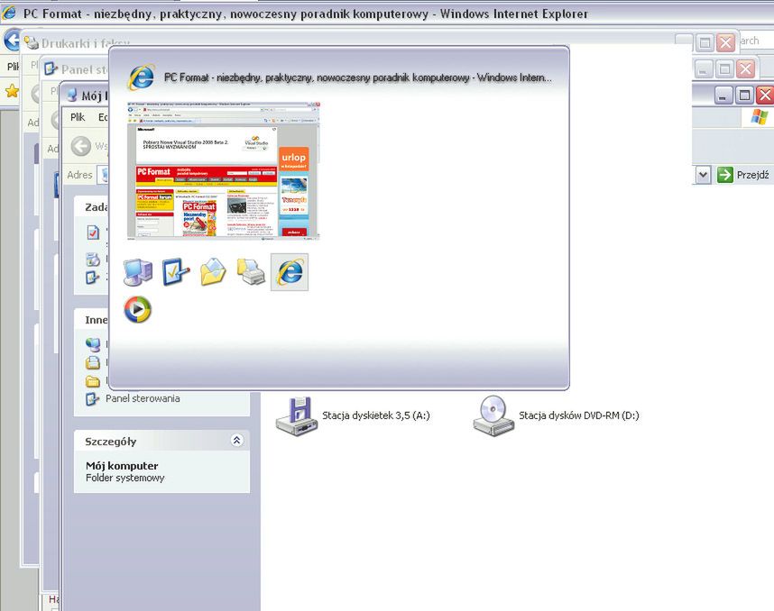Click the Adres label in address bar

point(79,175)
